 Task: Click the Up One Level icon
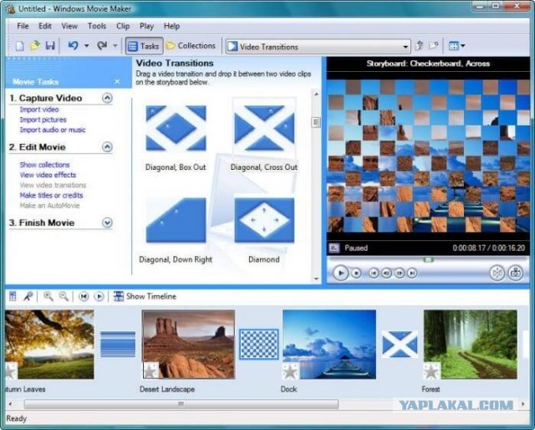pyautogui.click(x=420, y=46)
